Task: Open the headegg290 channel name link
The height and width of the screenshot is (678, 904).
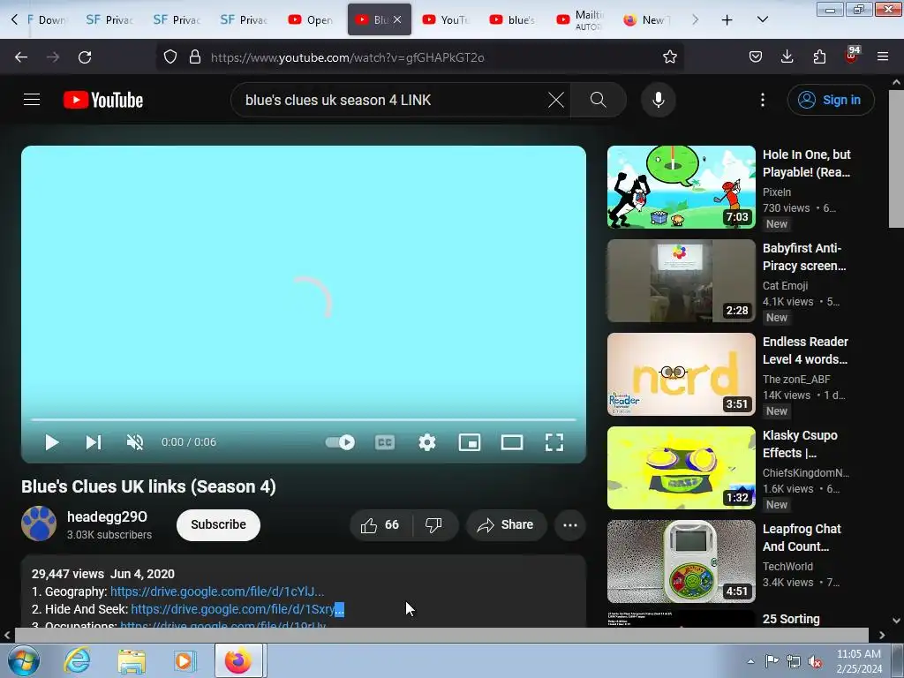Action: click(107, 516)
